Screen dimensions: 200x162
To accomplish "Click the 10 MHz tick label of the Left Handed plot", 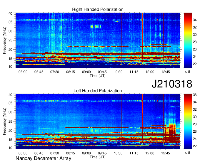I will pyautogui.click(x=10, y=148).
